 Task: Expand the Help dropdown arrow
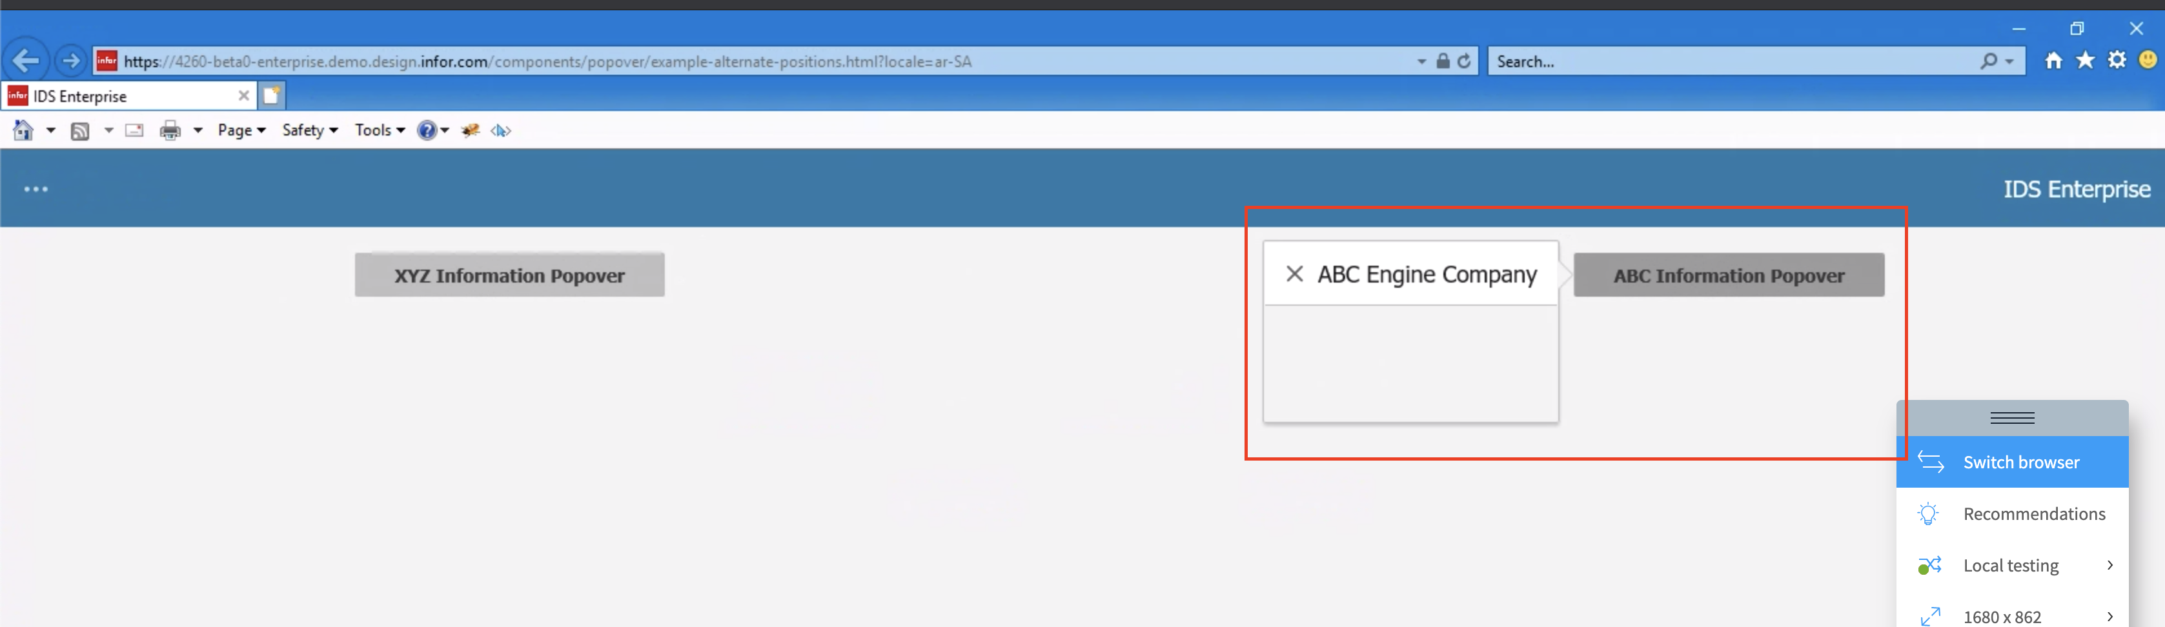[x=445, y=130]
